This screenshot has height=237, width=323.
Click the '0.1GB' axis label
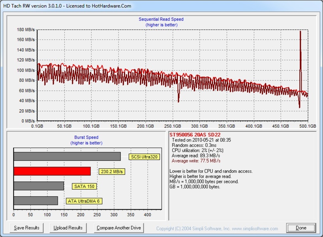37,126
